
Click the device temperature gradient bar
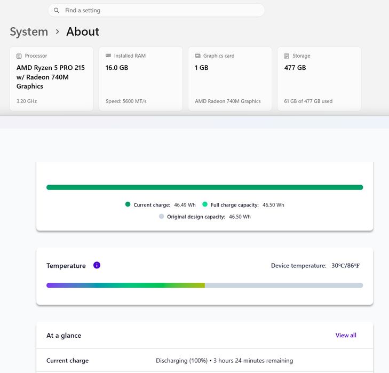coord(205,285)
